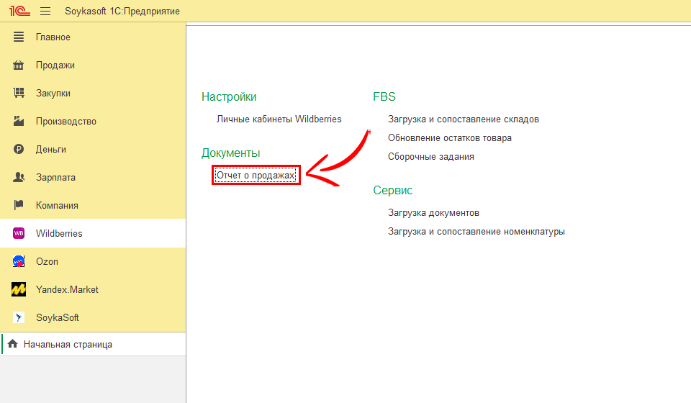Viewport: 691px width, 403px height.
Task: Open Личные кабинеты Wildberries link
Action: (279, 119)
